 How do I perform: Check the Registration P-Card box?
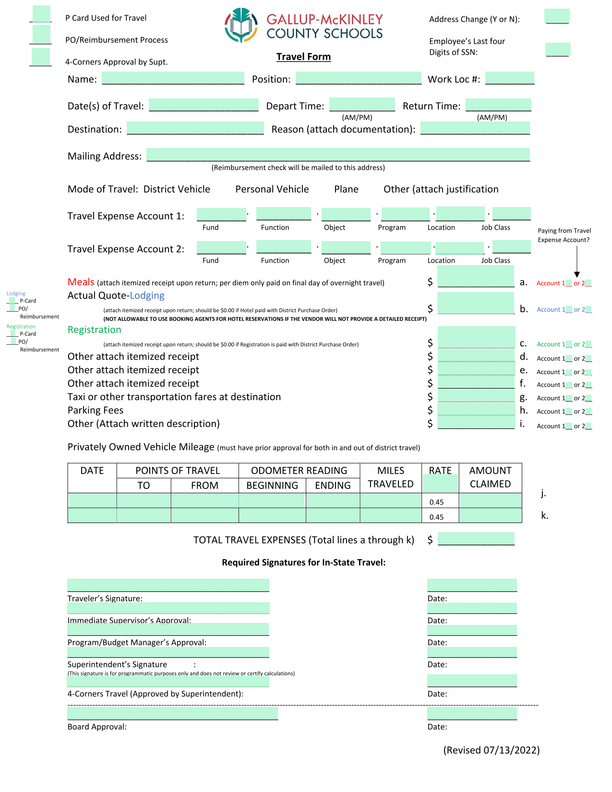point(12,333)
